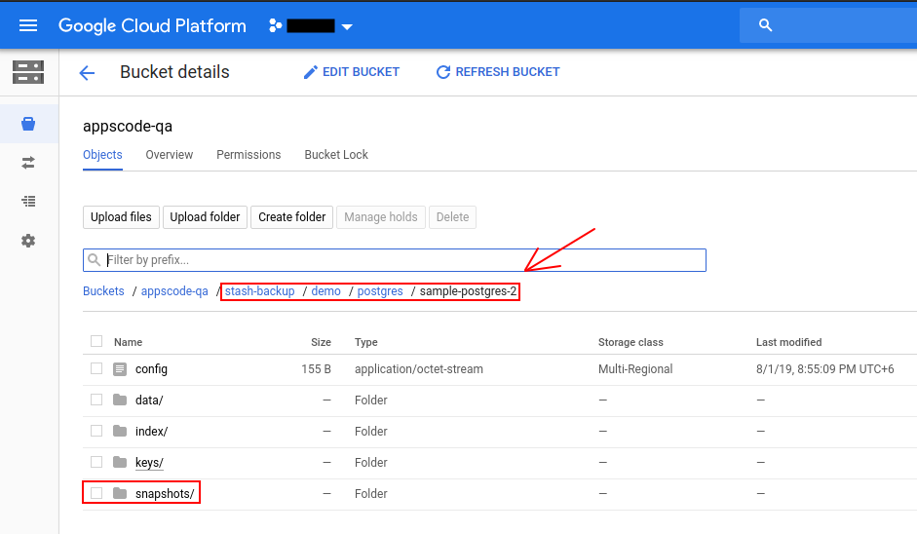This screenshot has height=534, width=917.
Task: Open the data/ folder link
Action: pyautogui.click(x=149, y=400)
